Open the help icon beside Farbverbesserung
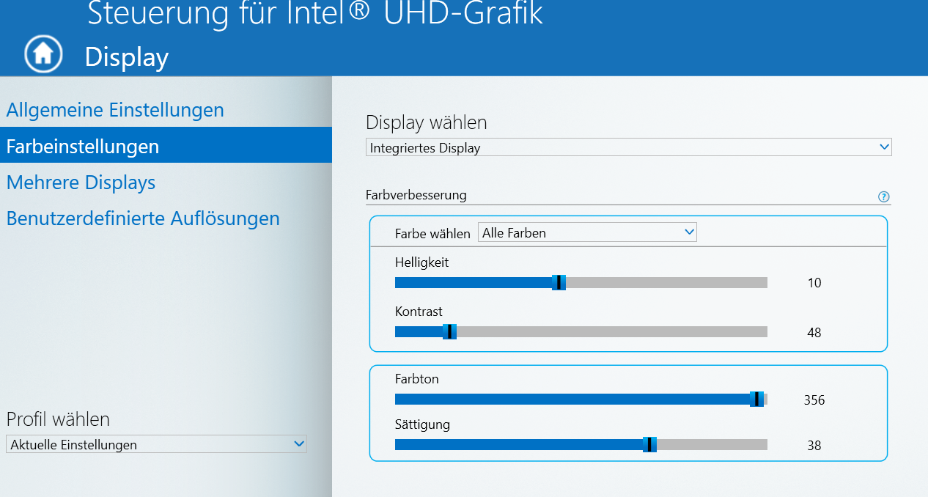Viewport: 928px width, 497px height. [x=883, y=196]
